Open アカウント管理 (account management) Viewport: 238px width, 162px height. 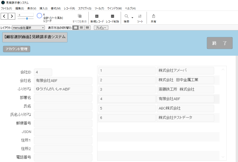[16, 49]
